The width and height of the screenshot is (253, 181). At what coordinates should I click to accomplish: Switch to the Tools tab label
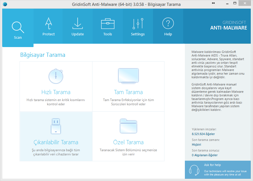click(x=108, y=34)
